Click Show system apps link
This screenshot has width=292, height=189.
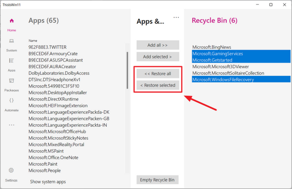tap(48, 182)
